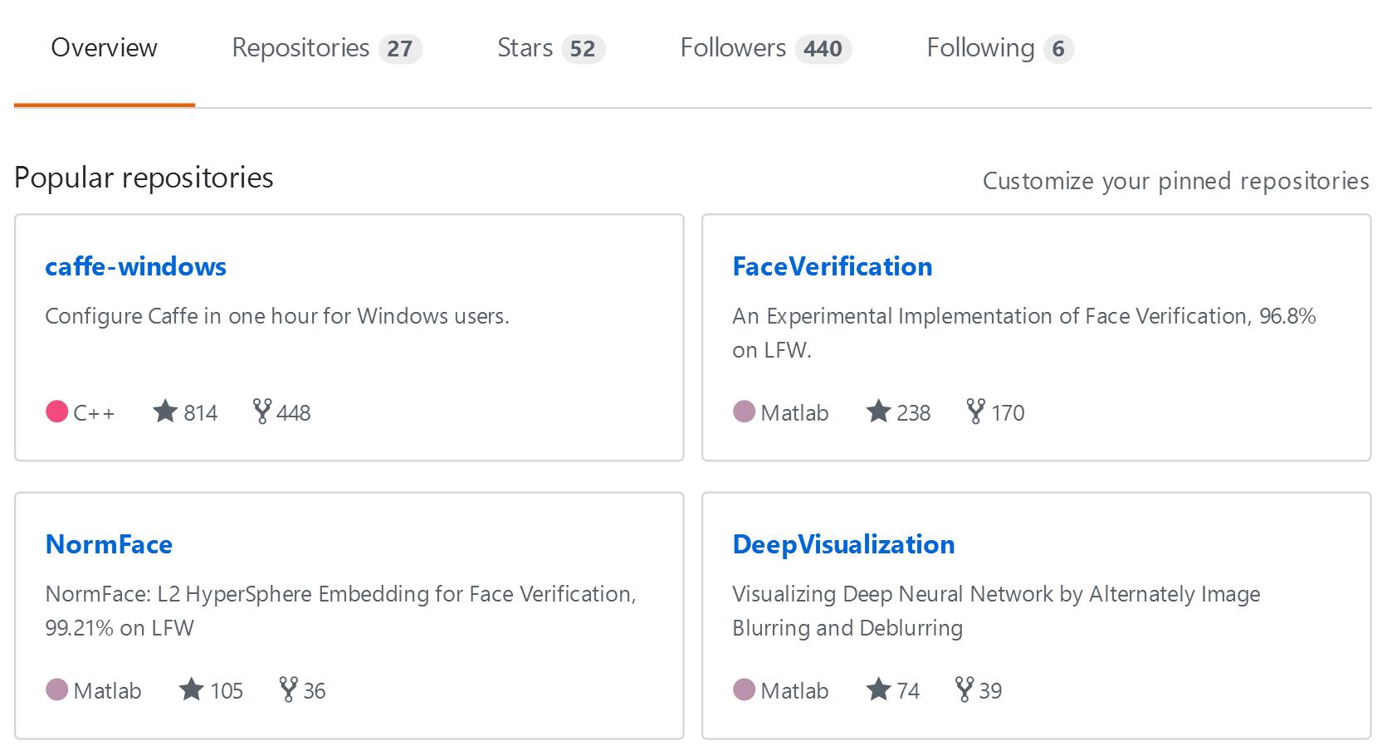
Task: Click the star icon on NormFace
Action: (191, 689)
